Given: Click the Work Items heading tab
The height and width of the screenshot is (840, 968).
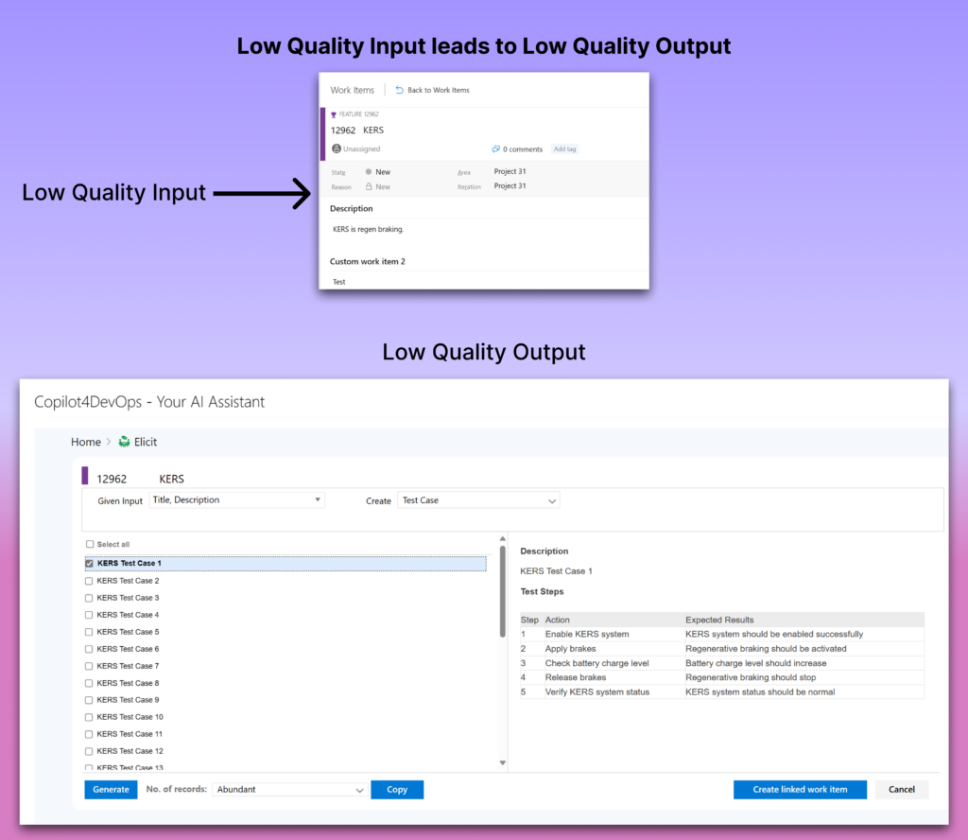Looking at the screenshot, I should pyautogui.click(x=353, y=90).
